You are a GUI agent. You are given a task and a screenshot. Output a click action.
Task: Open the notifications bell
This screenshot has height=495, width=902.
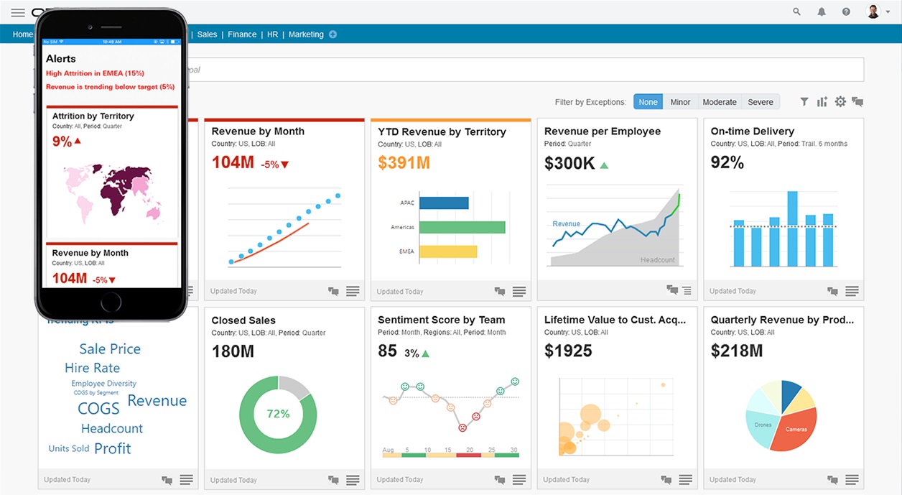[x=822, y=11]
